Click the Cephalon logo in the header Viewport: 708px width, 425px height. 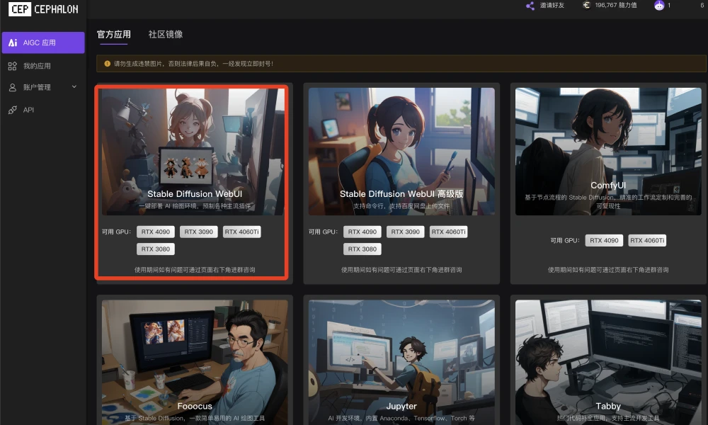click(x=43, y=9)
